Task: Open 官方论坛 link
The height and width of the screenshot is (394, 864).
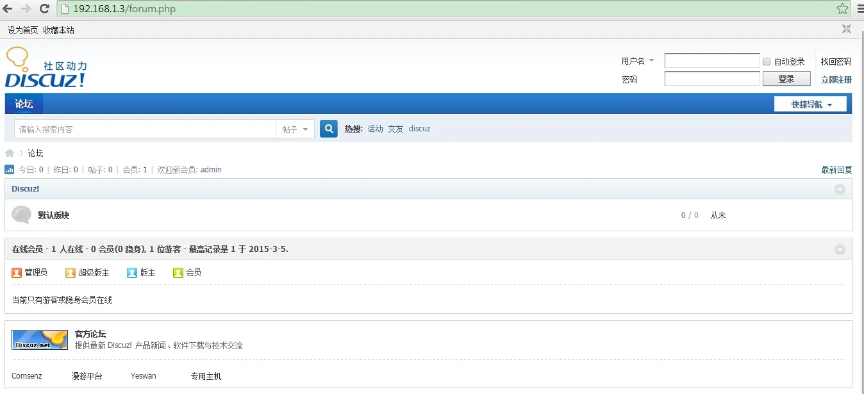Action: click(90, 334)
